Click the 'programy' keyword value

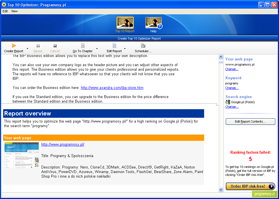tap(232, 83)
